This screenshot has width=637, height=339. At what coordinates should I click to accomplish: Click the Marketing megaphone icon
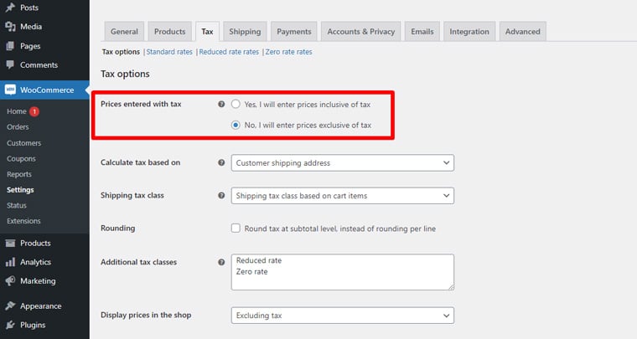9,281
